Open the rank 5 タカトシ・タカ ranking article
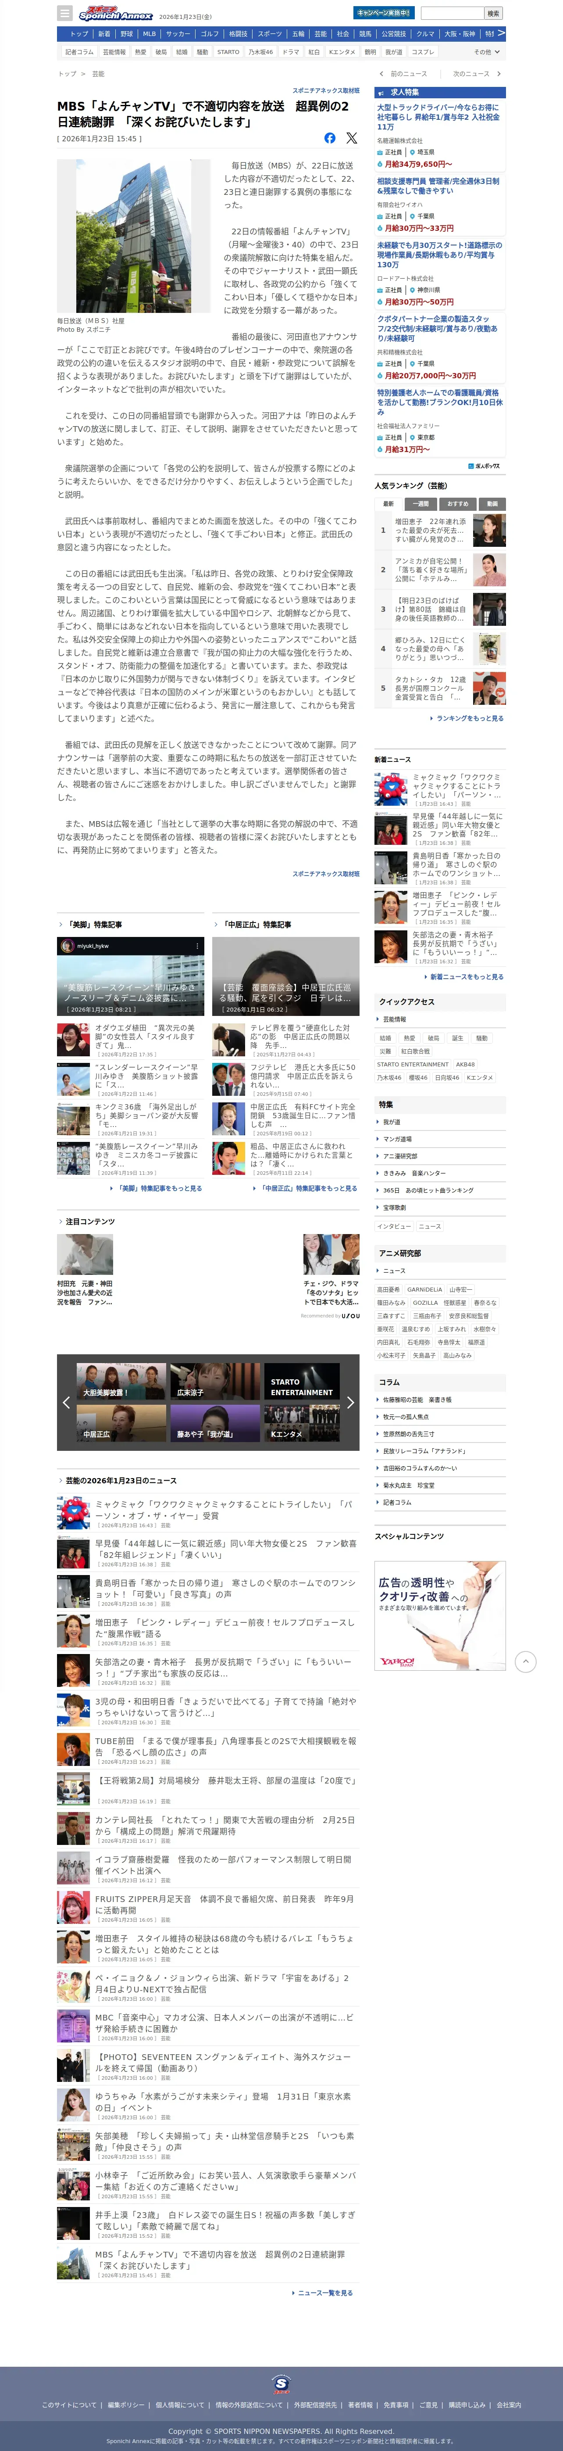 [440, 688]
